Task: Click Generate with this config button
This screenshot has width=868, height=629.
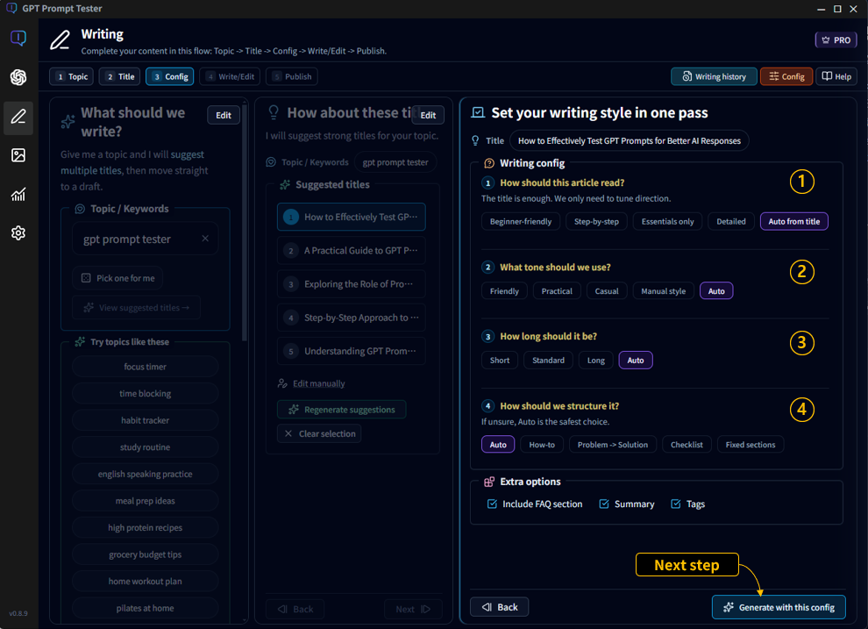Action: click(779, 607)
